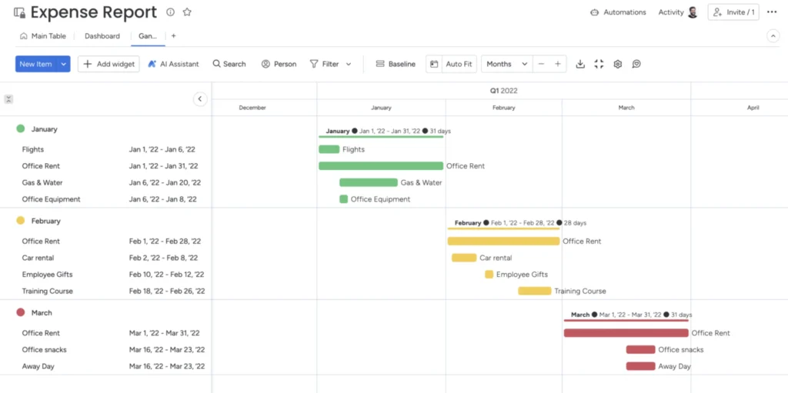Open the Filter dropdown chevron

(x=349, y=64)
